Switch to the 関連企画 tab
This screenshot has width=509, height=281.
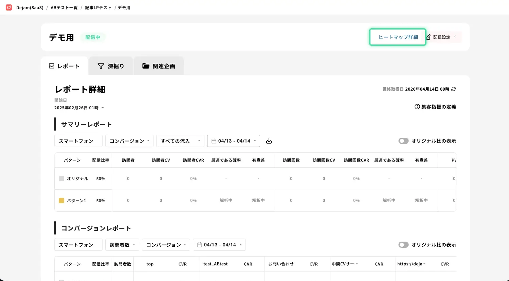(x=159, y=66)
